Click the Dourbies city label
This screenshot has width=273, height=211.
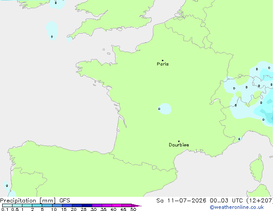pyautogui.click(x=179, y=145)
